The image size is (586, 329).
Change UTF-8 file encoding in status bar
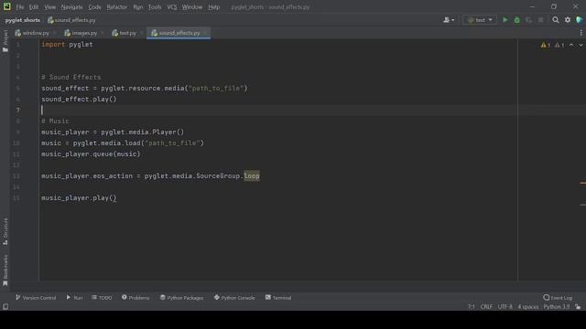pyautogui.click(x=505, y=307)
